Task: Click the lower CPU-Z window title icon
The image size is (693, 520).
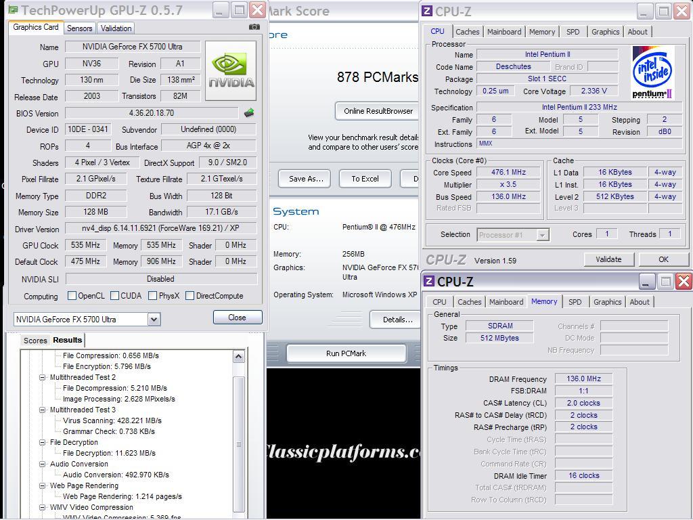Action: pos(428,281)
